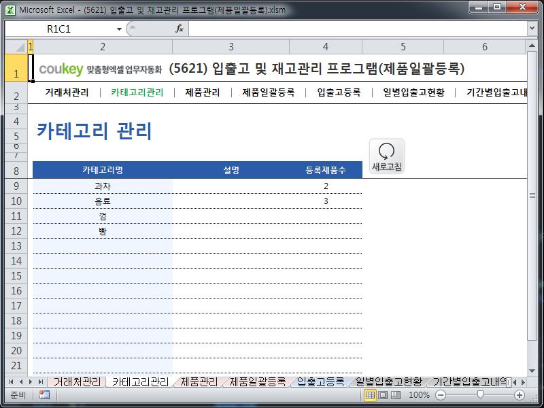Switch to Page Break Preview icon

396,395
